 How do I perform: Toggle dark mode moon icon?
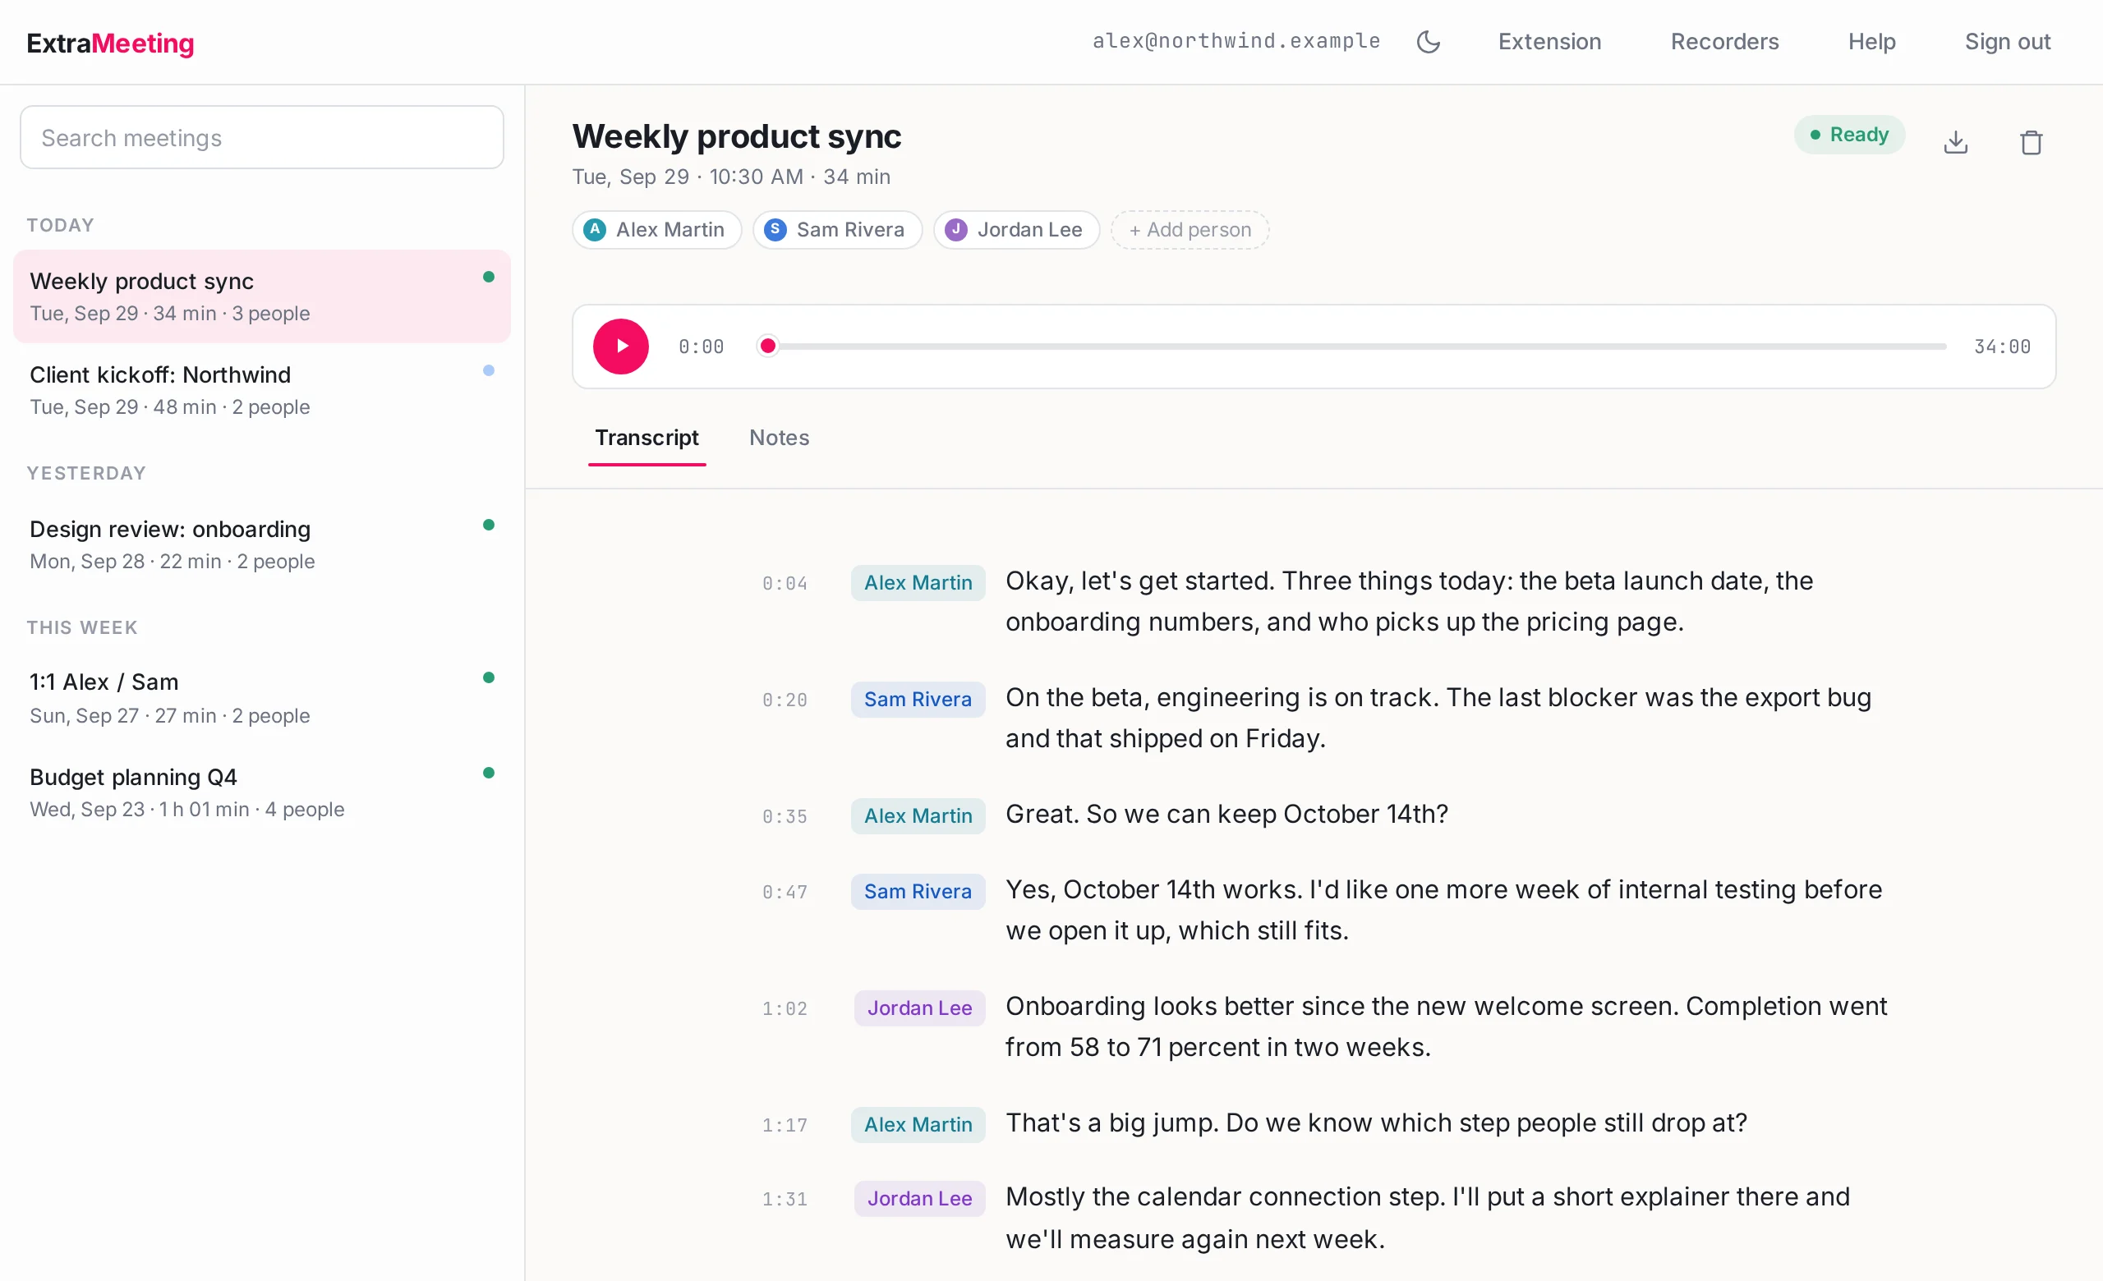click(x=1428, y=42)
